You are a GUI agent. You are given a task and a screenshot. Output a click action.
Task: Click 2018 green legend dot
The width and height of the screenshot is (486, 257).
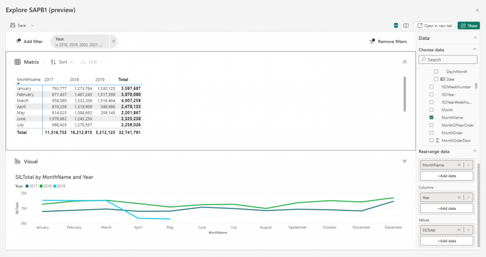tap(41, 186)
